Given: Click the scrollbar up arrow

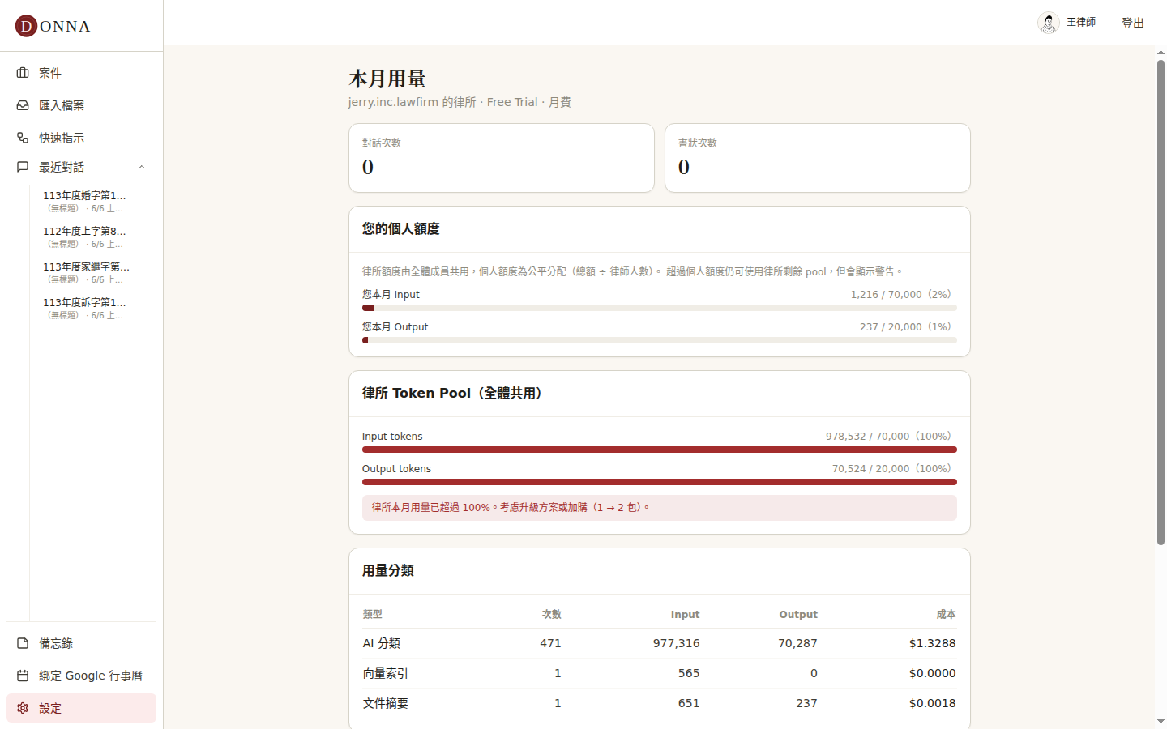Looking at the screenshot, I should point(1161,53).
